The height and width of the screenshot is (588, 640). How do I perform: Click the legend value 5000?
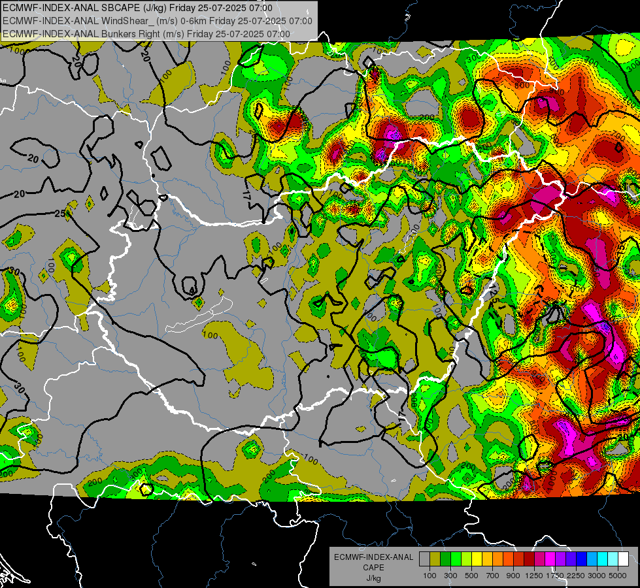pos(618,576)
